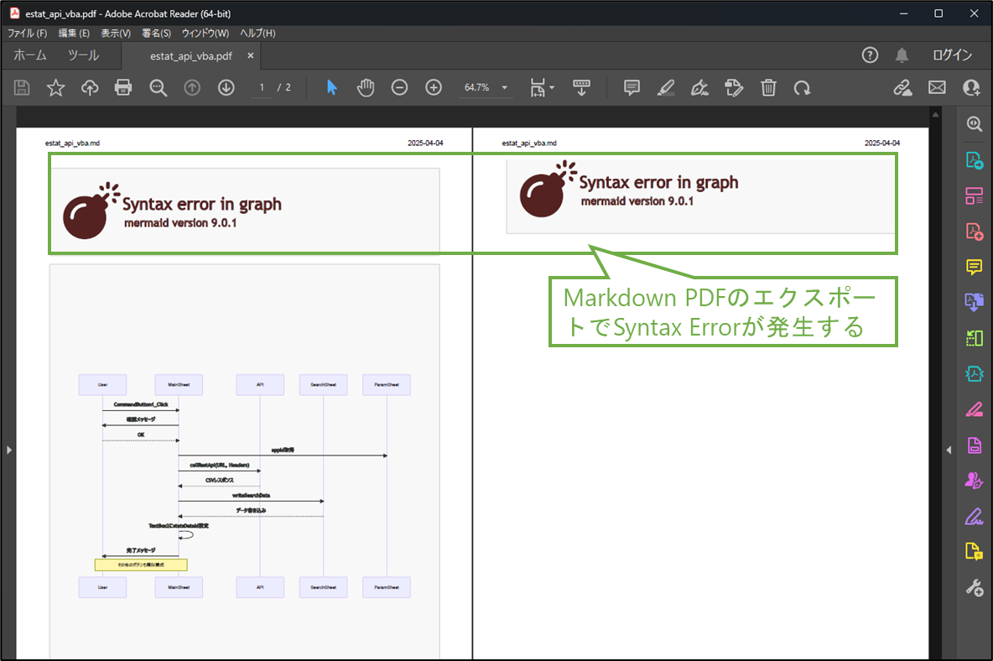Open Create PDF tool in sidebar
The image size is (993, 661).
(975, 232)
